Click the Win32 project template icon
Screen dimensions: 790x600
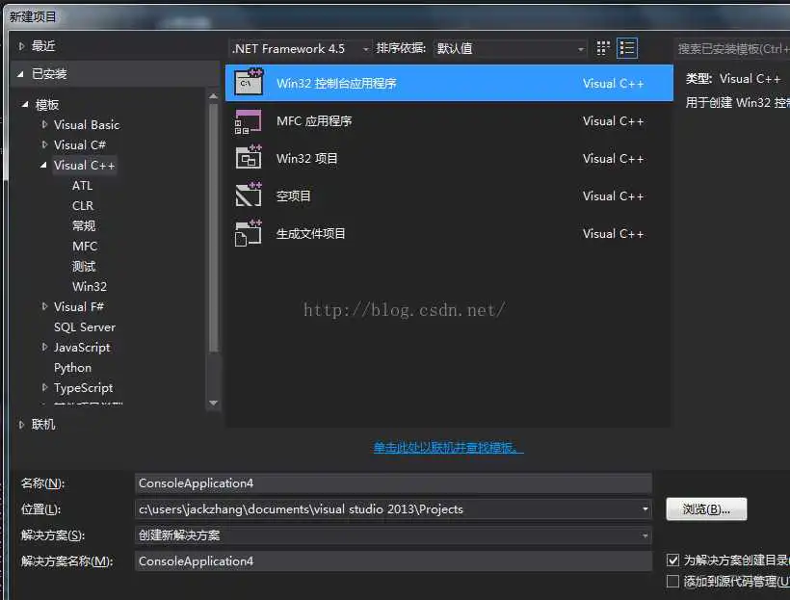[x=249, y=158]
